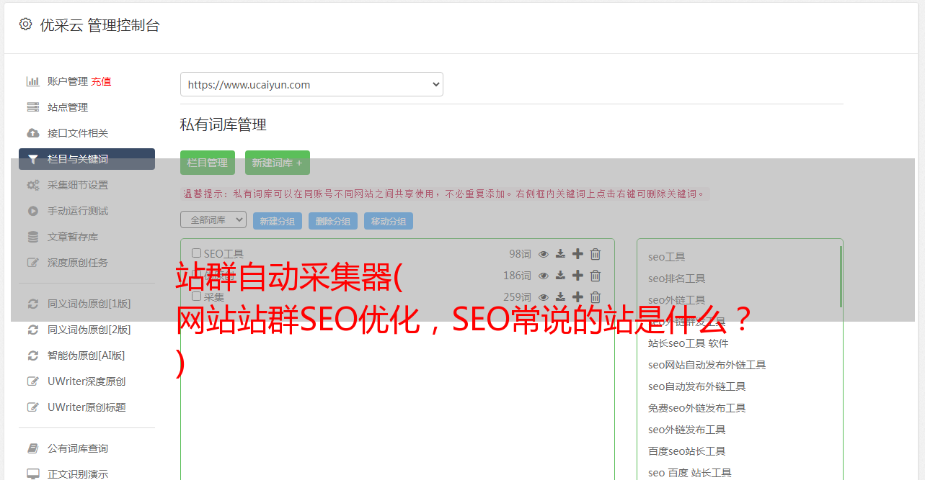This screenshot has width=925, height=480.
Task: Go to 深度原创任务
Action: click(x=78, y=263)
